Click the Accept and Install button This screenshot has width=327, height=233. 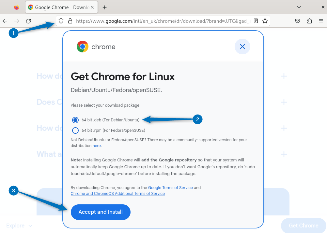click(x=101, y=212)
